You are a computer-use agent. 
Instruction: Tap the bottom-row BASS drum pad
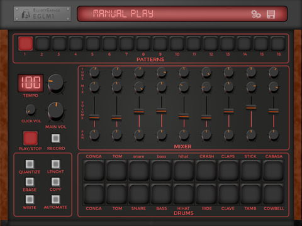[x=161, y=194]
